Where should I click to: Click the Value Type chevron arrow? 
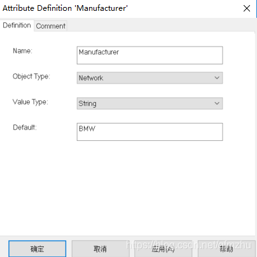coord(217,103)
